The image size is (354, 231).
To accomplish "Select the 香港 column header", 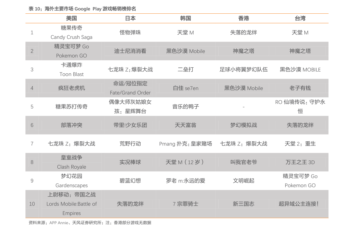I will coord(243,18).
